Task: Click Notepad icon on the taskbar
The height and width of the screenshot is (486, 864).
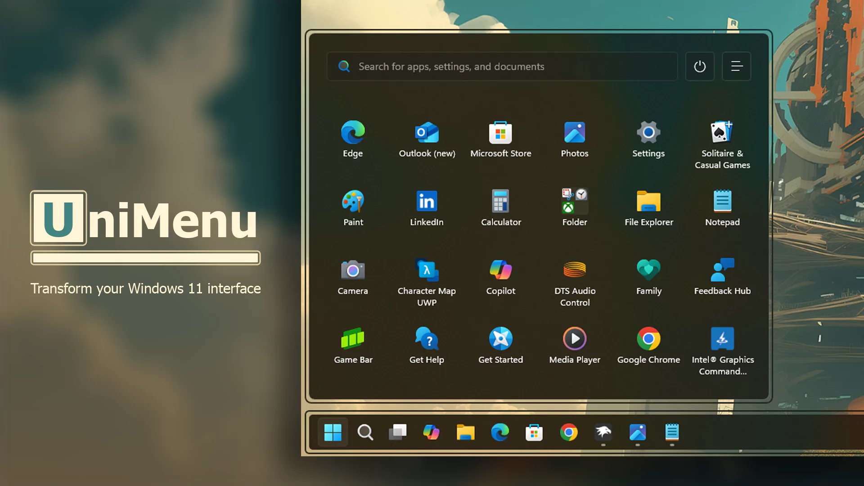Action: 672,432
